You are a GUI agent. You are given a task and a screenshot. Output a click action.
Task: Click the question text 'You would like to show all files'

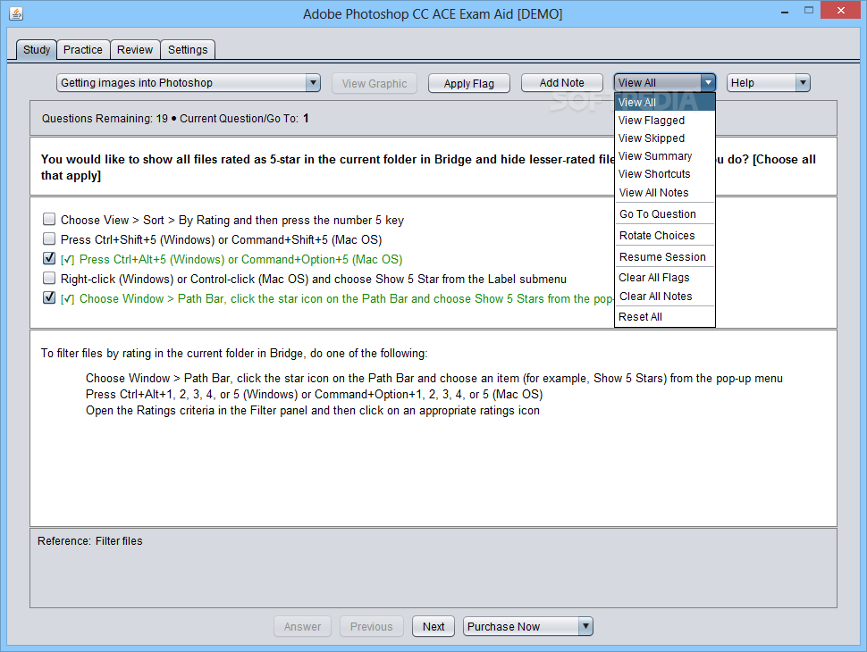point(428,167)
